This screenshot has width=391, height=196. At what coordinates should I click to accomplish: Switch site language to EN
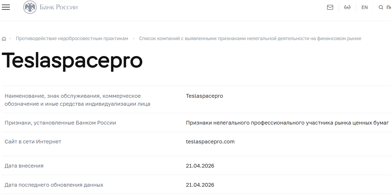pyautogui.click(x=364, y=7)
